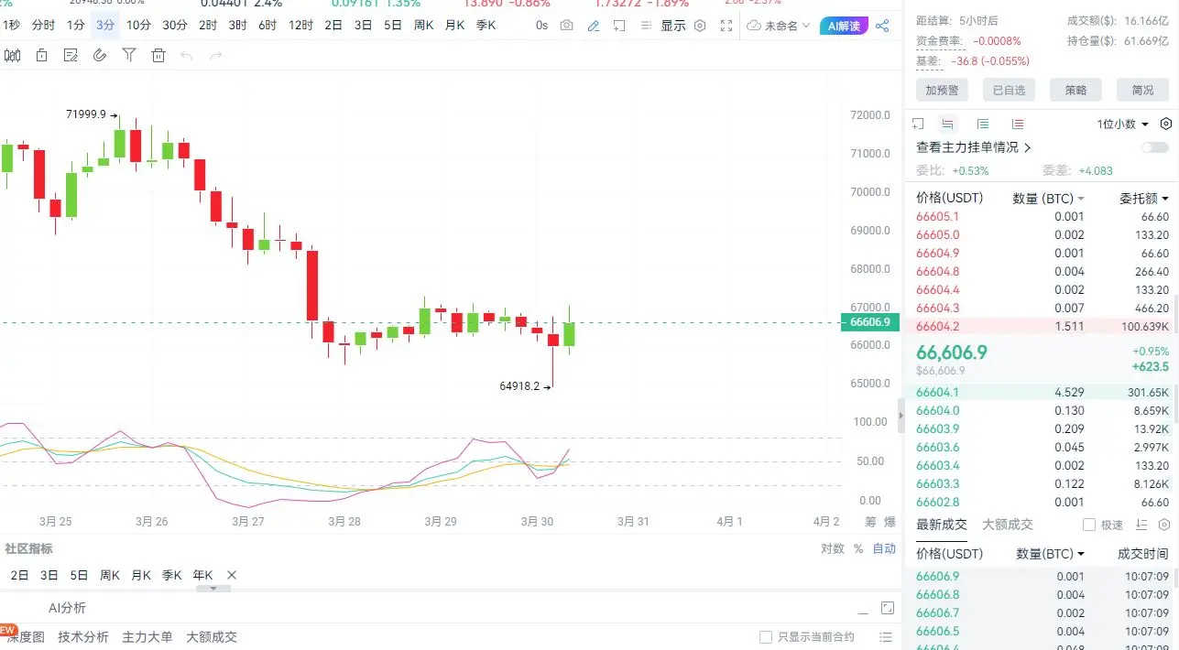Click the share icon beside AI解读
The width and height of the screenshot is (1179, 650).
click(x=882, y=26)
